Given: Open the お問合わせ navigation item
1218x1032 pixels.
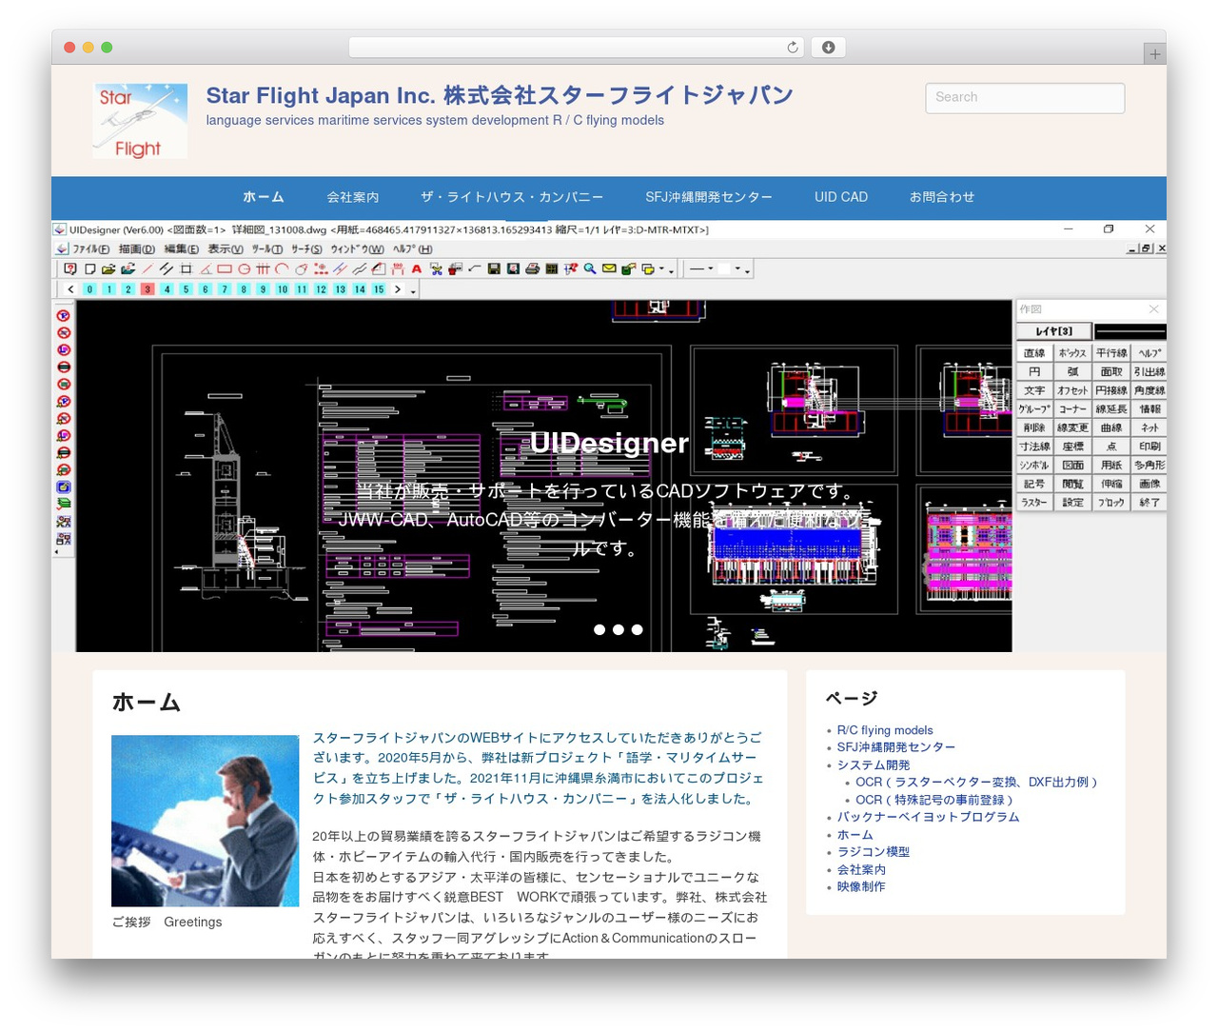Looking at the screenshot, I should click(x=942, y=197).
